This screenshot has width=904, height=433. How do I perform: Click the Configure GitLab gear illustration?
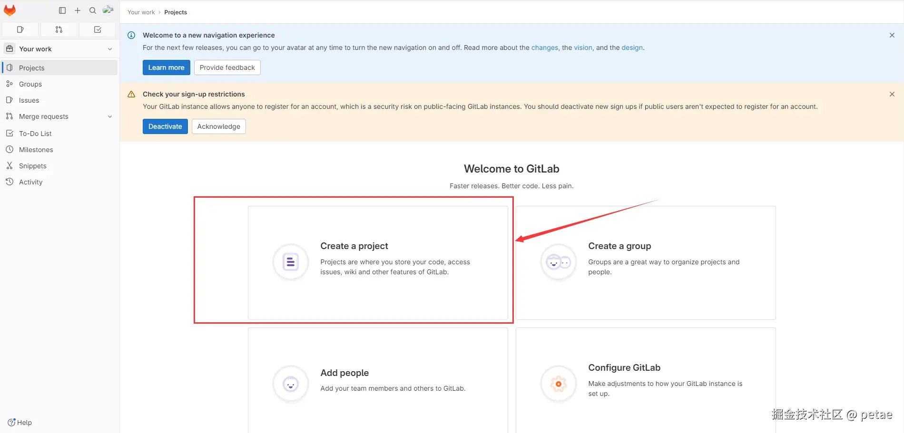[559, 384]
